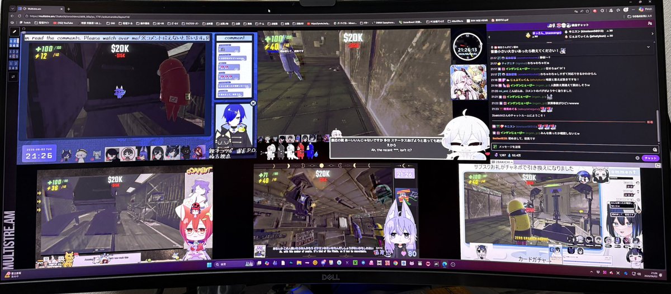This screenshot has height=294, width=671.
Task: Collapse the pinned chat message chevron
Action: (x=648, y=47)
